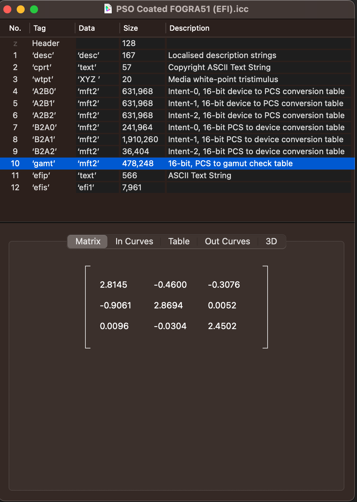Click the Size column header

click(x=130, y=28)
